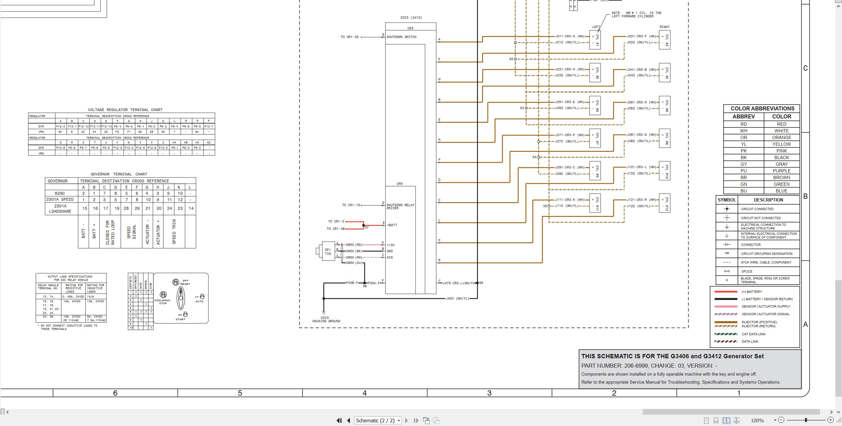Click the TO CR1-30 reference label
842x426 pixels.
coord(349,37)
